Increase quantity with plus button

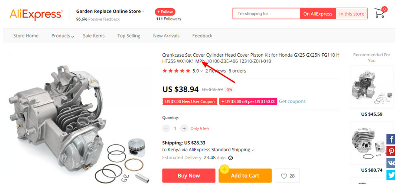click(184, 128)
